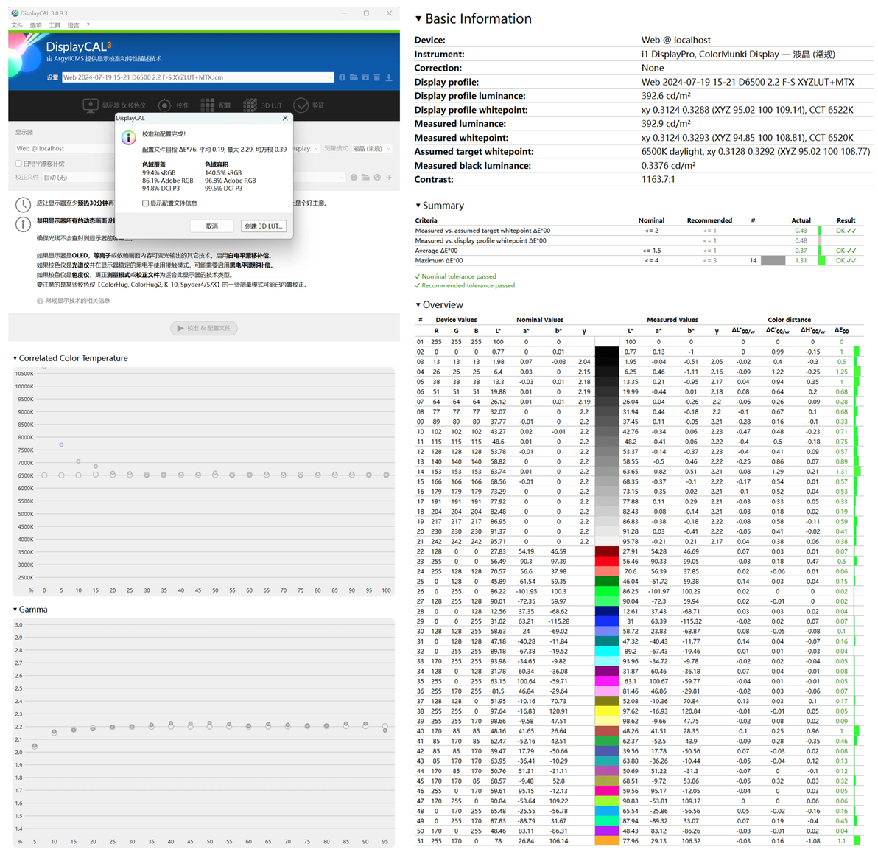Click 取消 in the DisplayCAL dialog
This screenshot has width=878, height=858.
[x=211, y=226]
